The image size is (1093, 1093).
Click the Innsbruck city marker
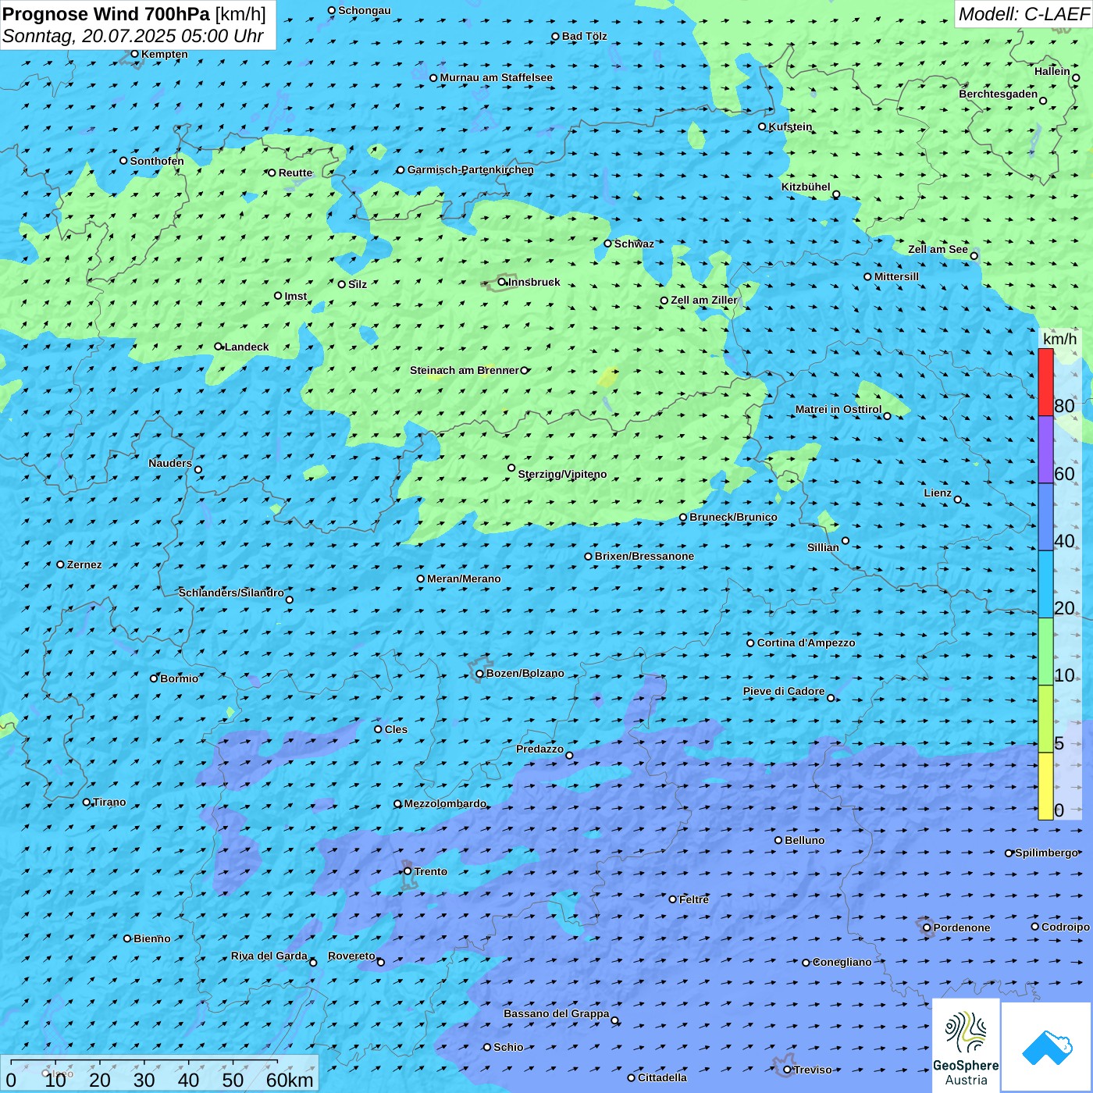coord(502,283)
